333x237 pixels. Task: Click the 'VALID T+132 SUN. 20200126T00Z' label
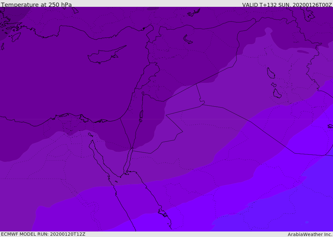(287, 5)
